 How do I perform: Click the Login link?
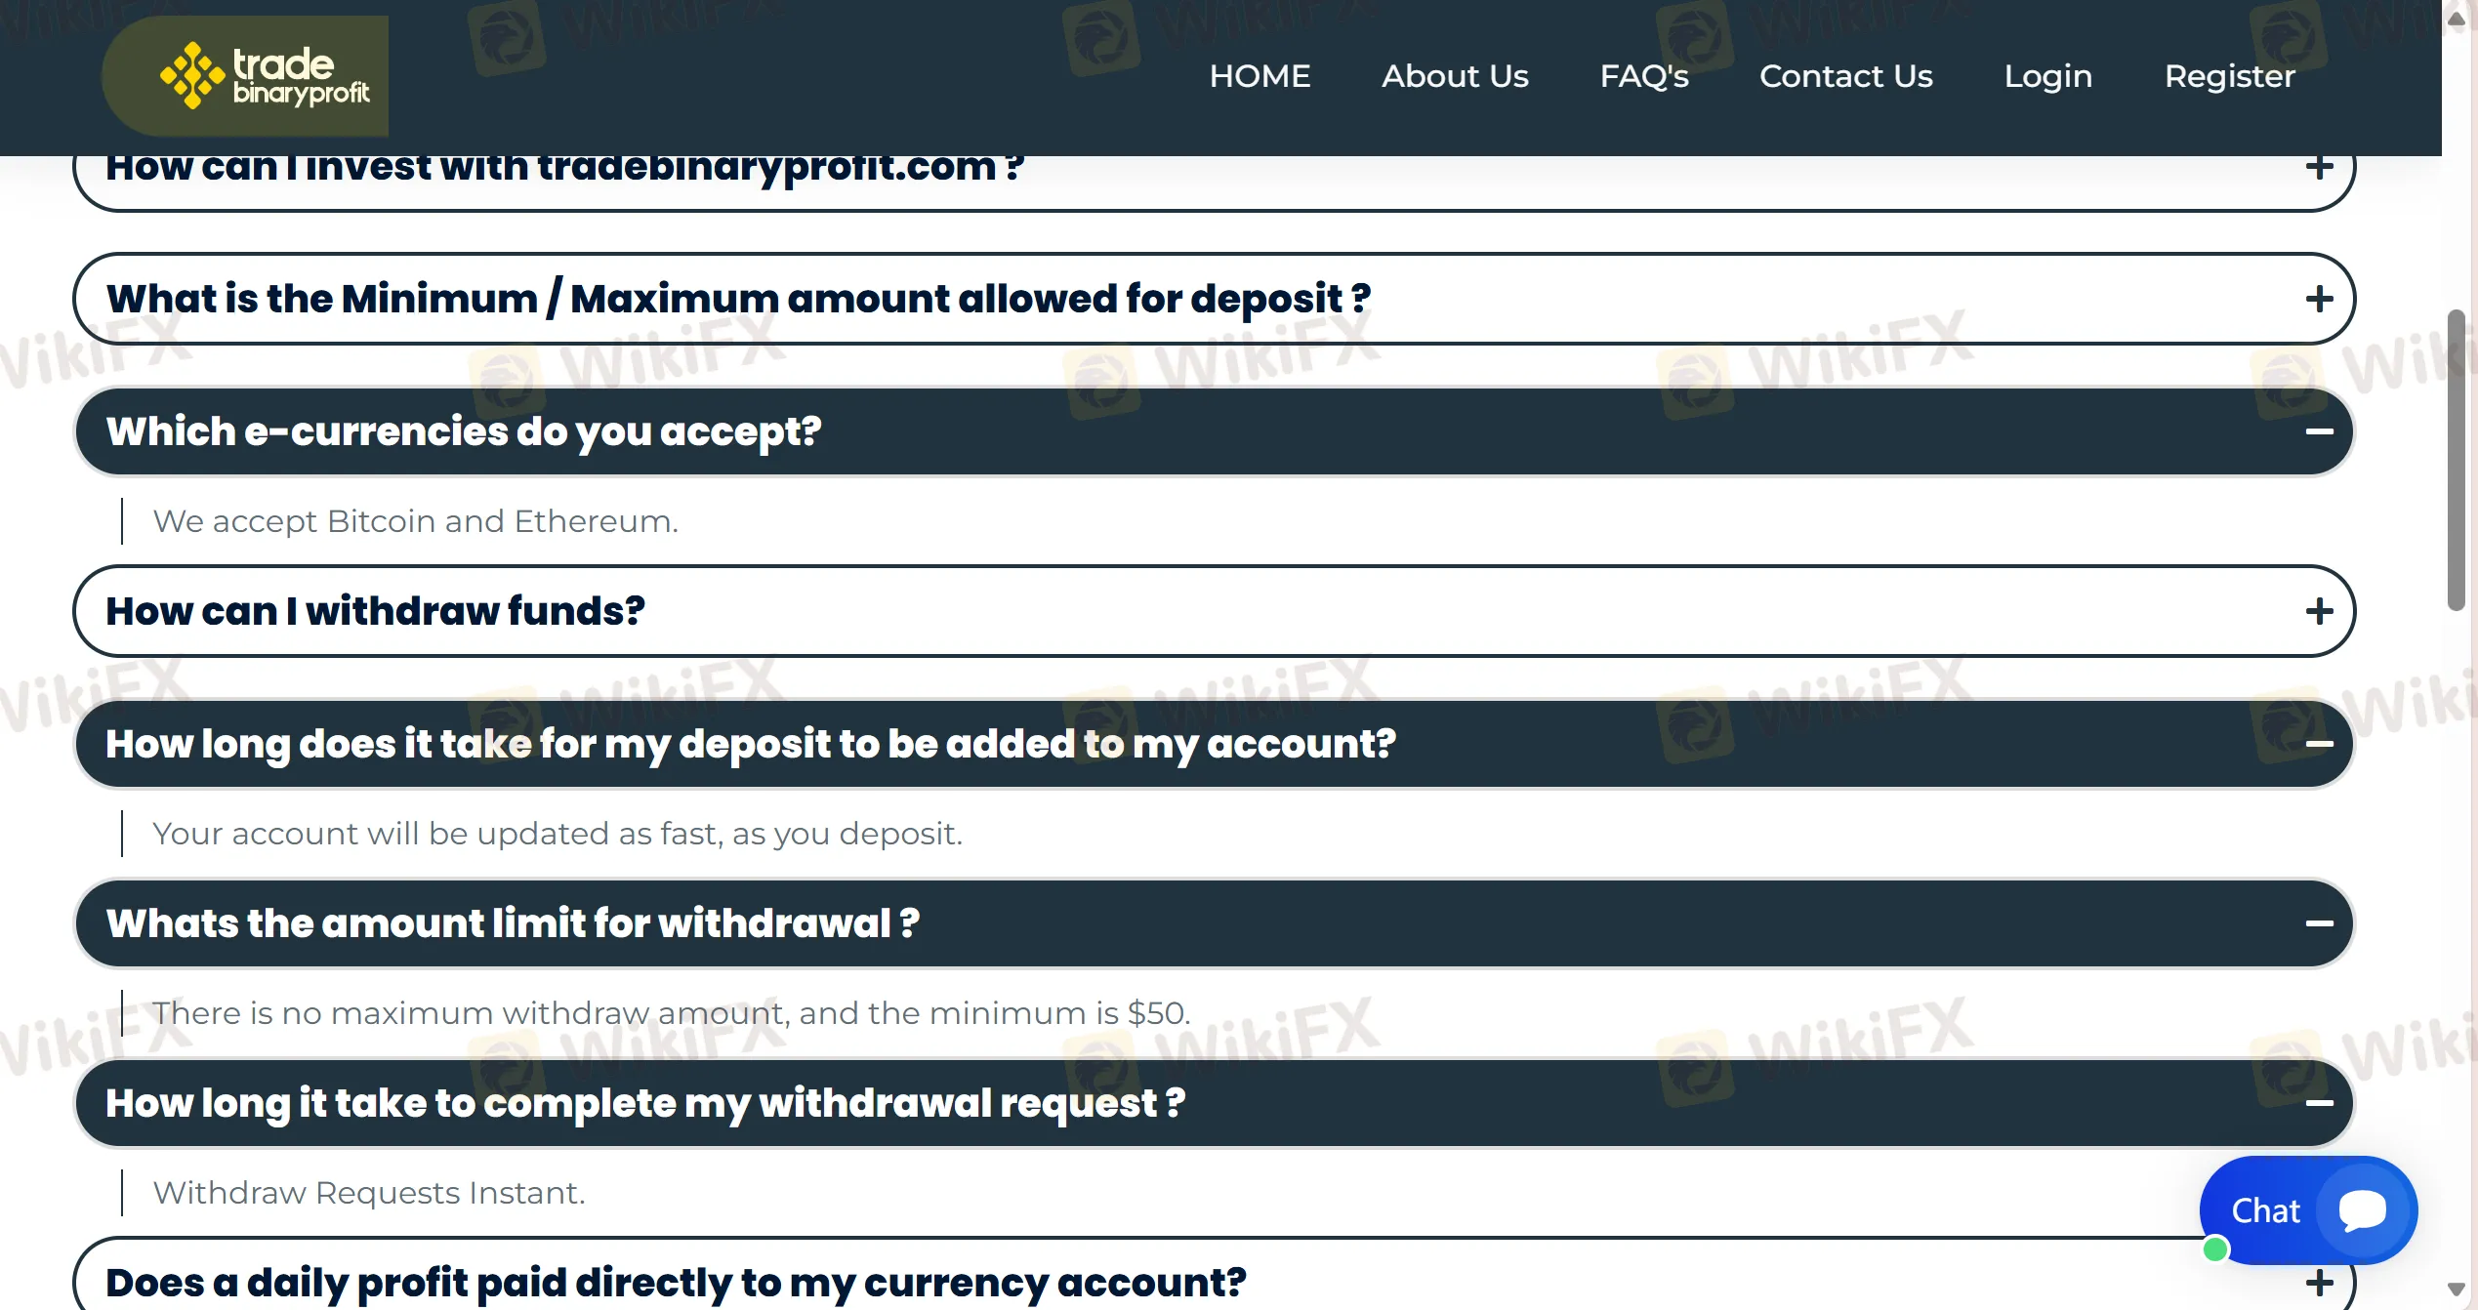[2048, 75]
